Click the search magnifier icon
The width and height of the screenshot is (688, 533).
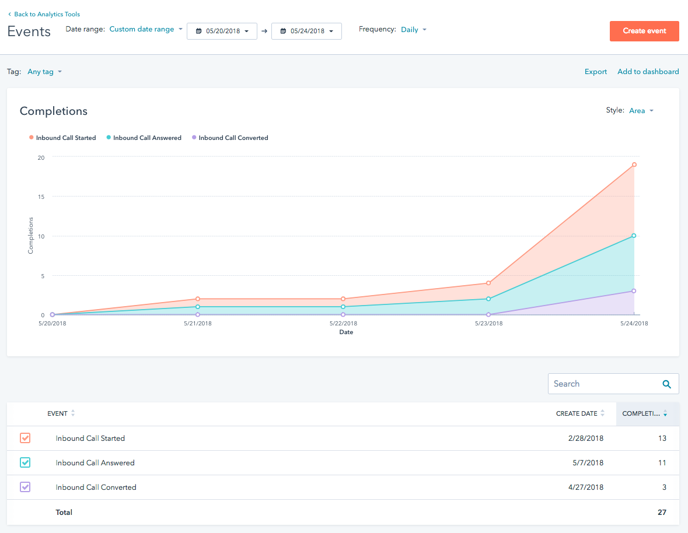[666, 384]
